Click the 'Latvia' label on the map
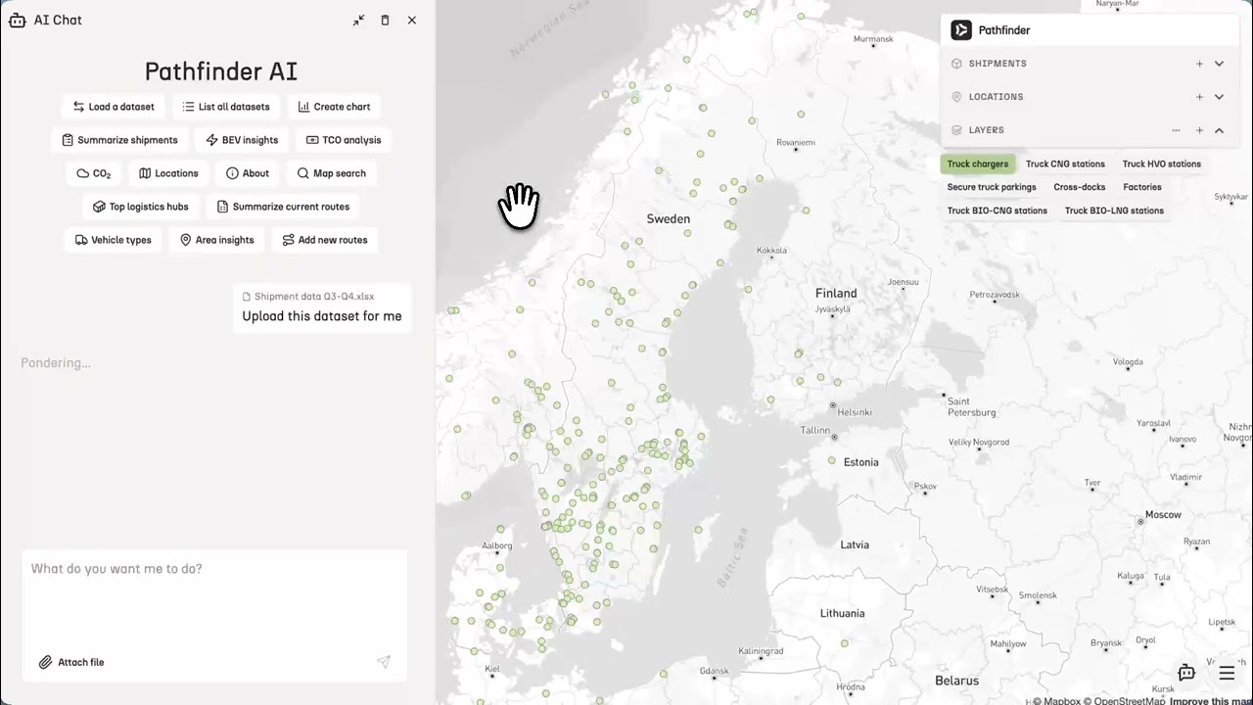Viewport: 1253px width, 705px height. point(855,544)
